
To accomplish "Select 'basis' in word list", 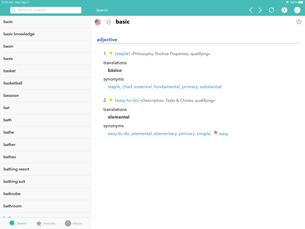I will pyautogui.click(x=46, y=59).
